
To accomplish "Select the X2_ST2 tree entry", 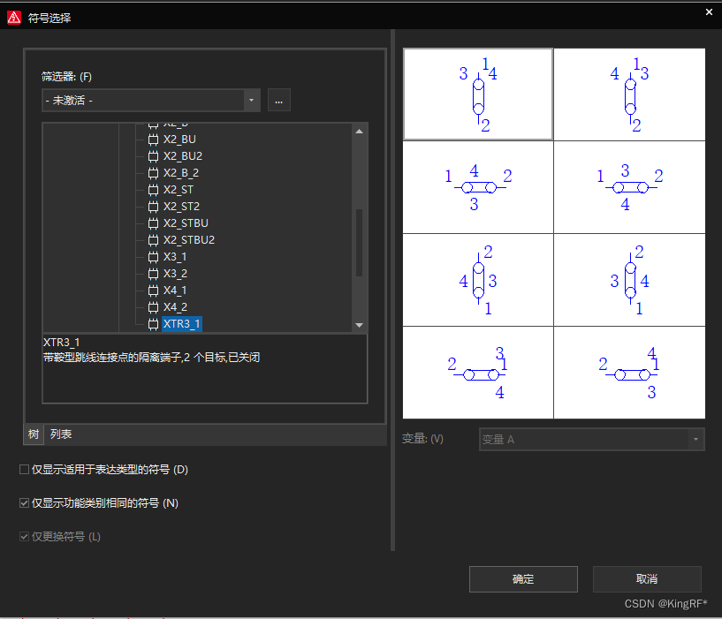I will 181,206.
